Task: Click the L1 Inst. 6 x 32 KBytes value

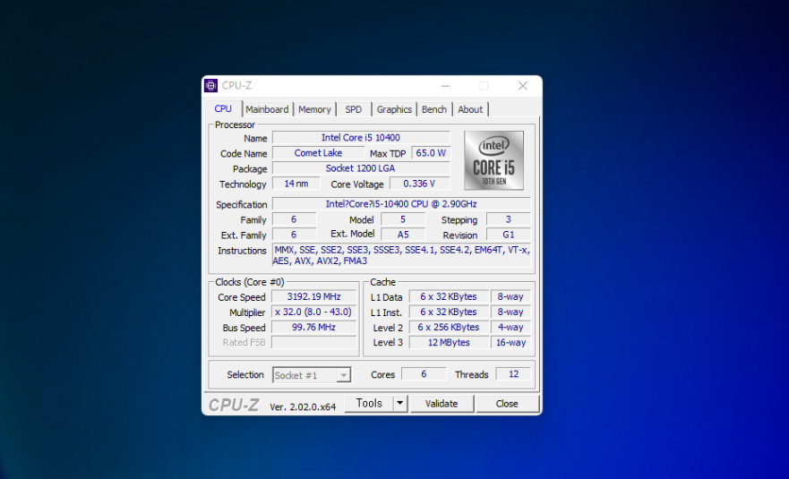Action: [449, 312]
